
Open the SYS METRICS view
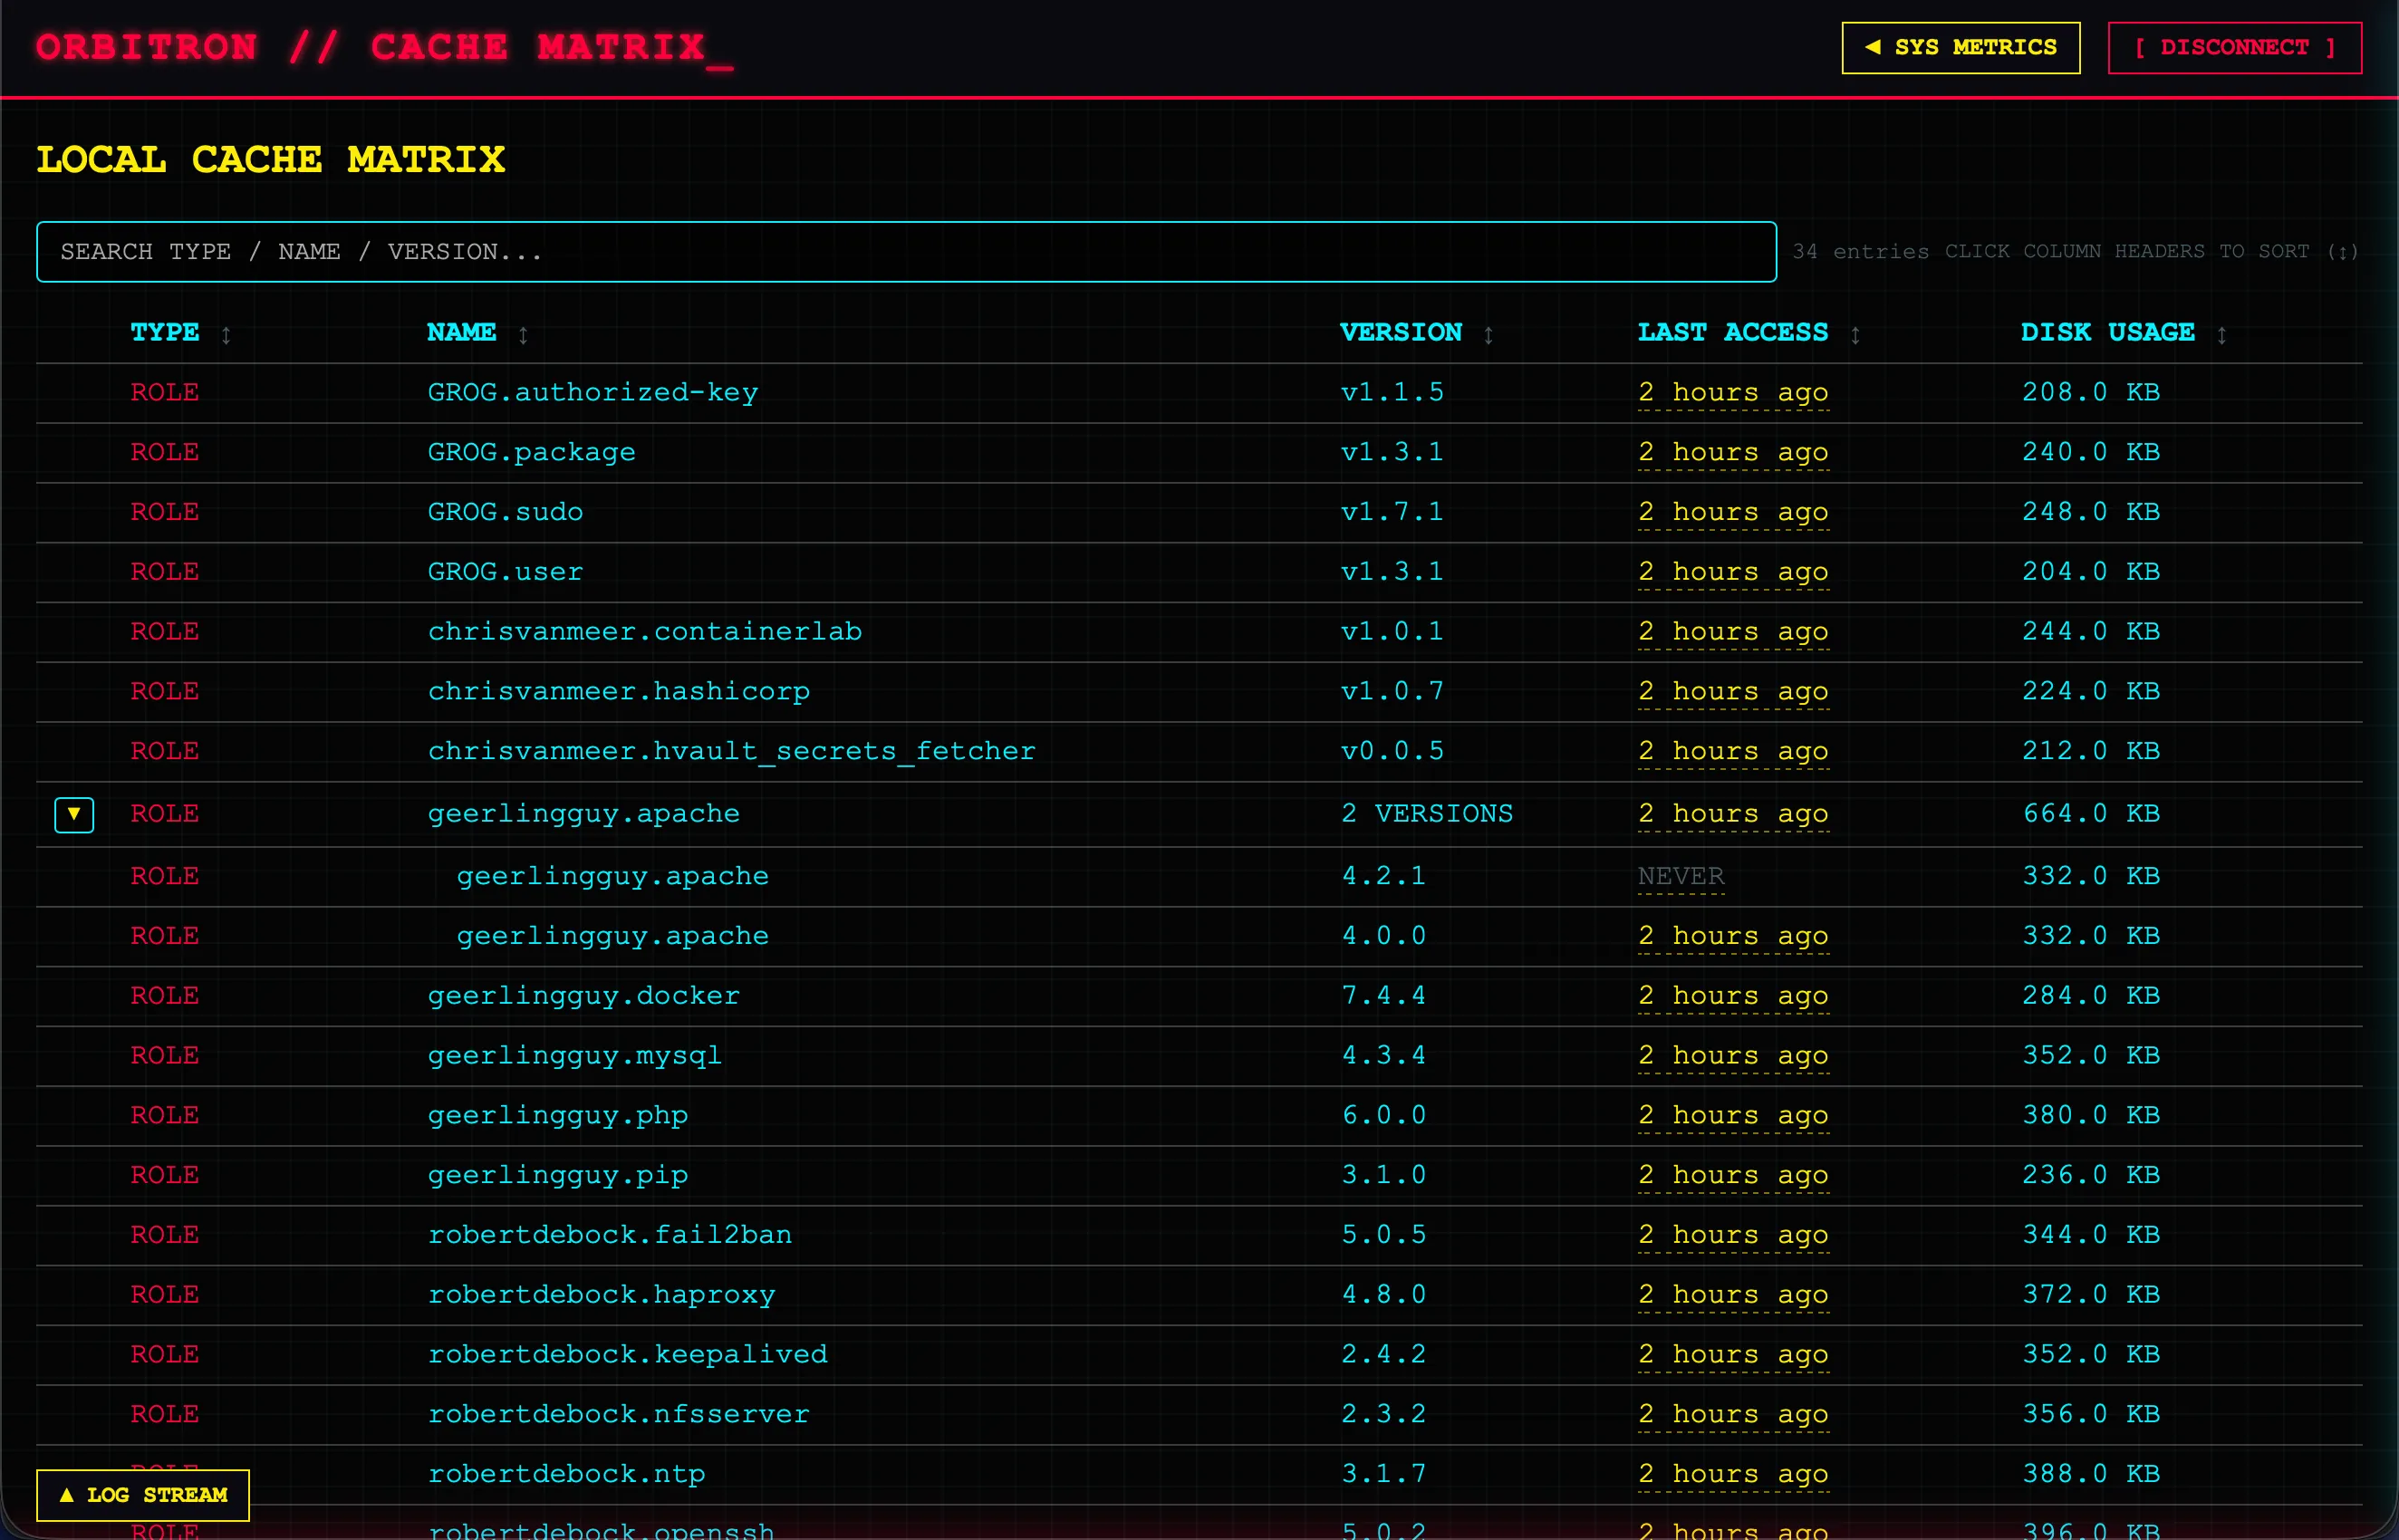(1960, 47)
